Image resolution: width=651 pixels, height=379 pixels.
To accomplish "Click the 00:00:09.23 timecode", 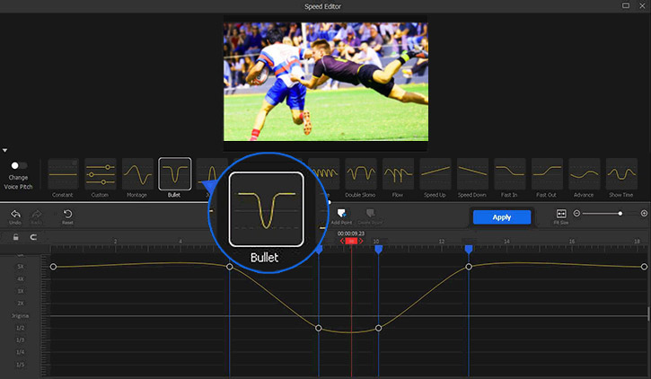I will tap(351, 234).
